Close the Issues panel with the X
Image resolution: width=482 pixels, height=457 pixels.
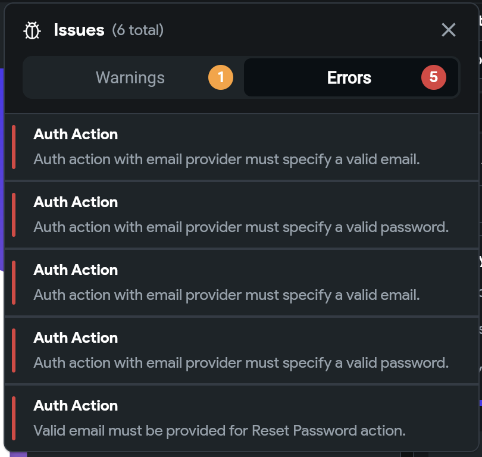[448, 30]
